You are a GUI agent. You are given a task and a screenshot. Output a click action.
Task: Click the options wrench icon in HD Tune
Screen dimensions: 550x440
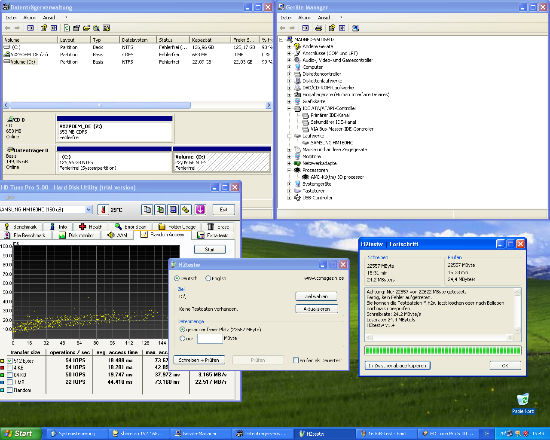click(x=186, y=210)
